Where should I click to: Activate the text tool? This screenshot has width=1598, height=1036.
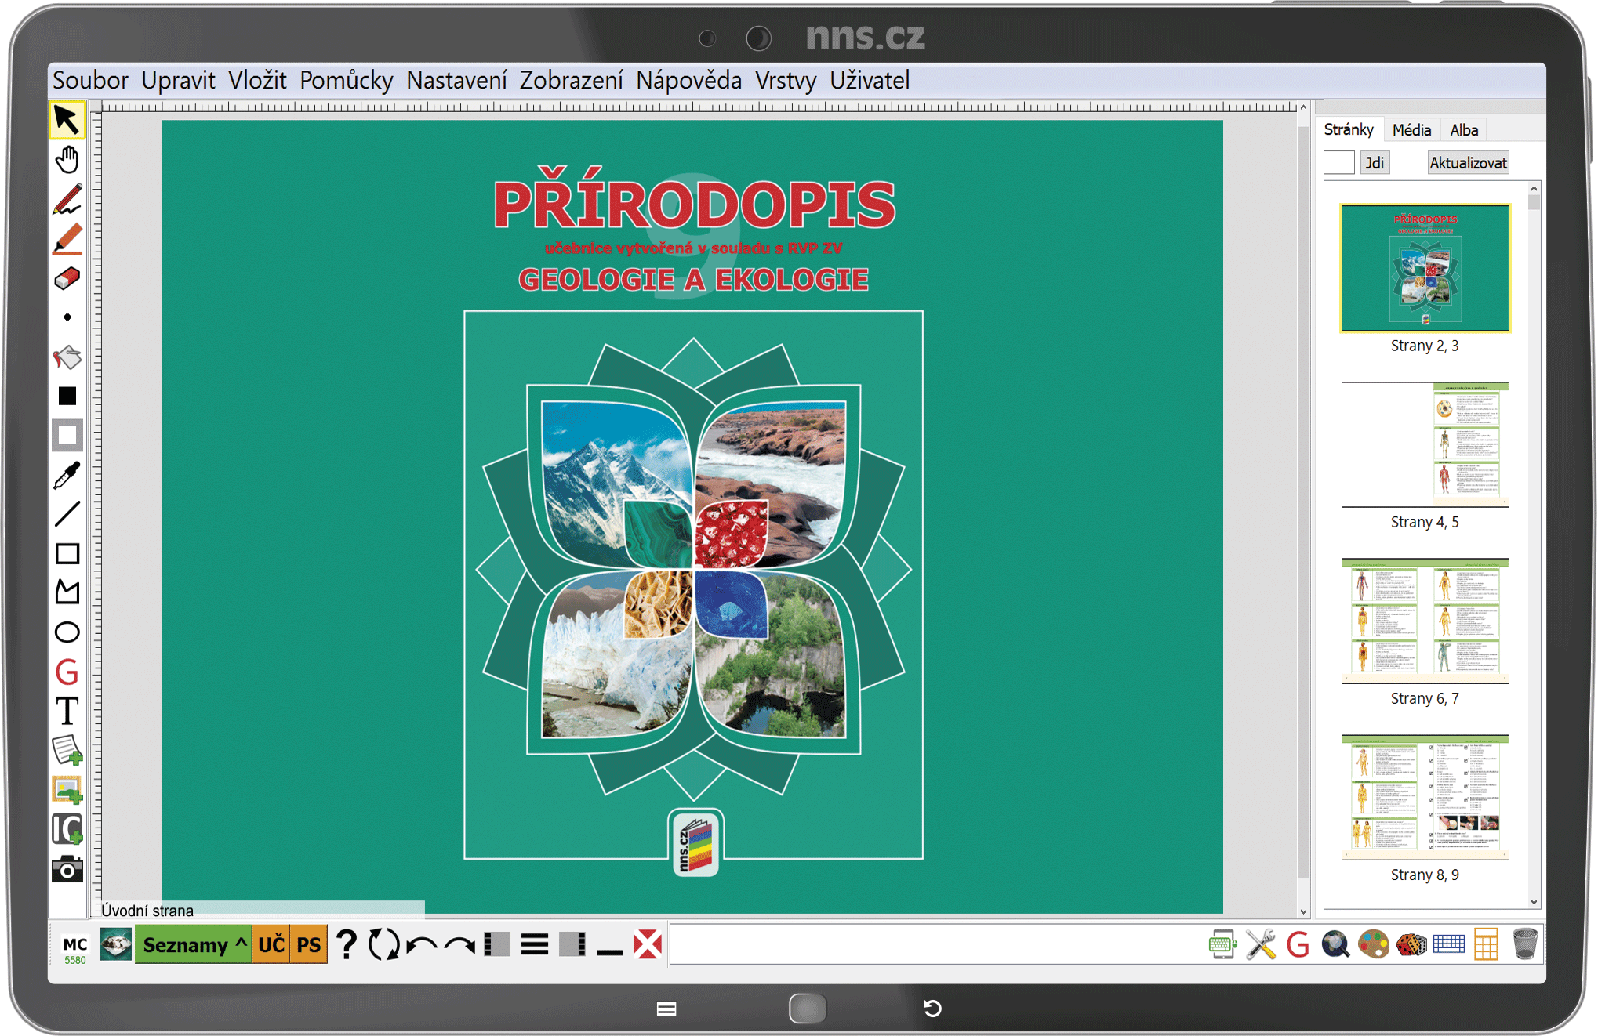[x=67, y=712]
